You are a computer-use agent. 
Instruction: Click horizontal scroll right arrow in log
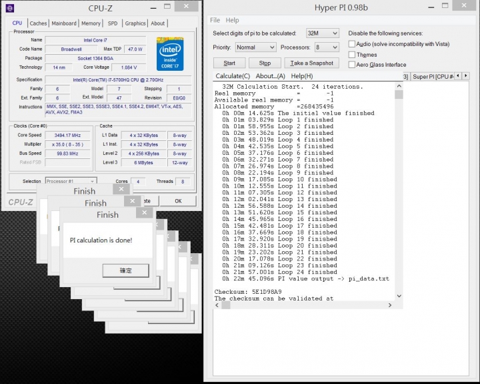click(x=390, y=305)
